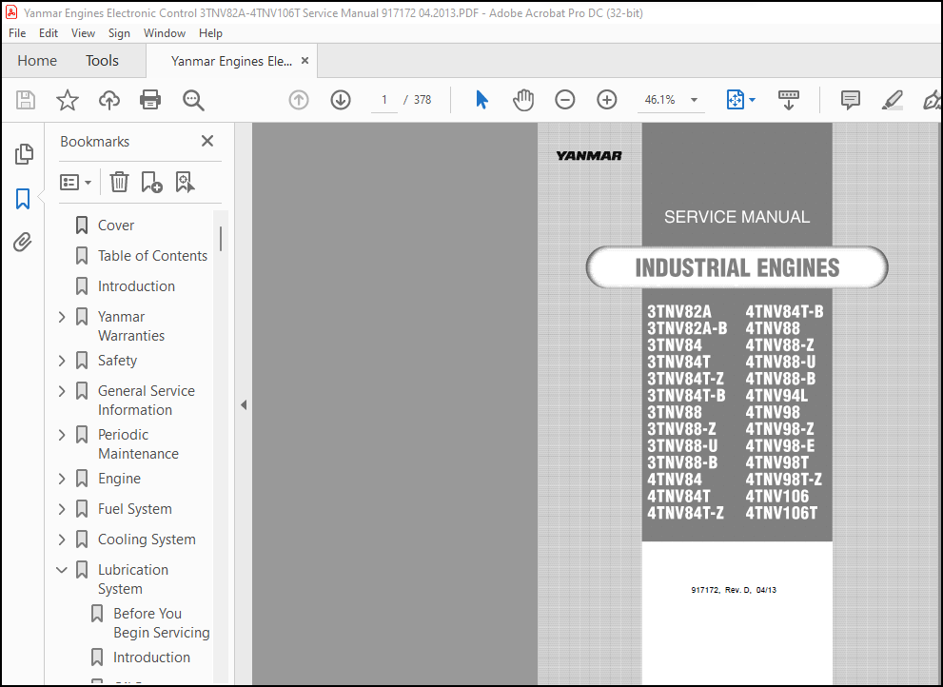Screen dimensions: 943x687
Task: Print the document with printer icon
Action: tap(150, 100)
